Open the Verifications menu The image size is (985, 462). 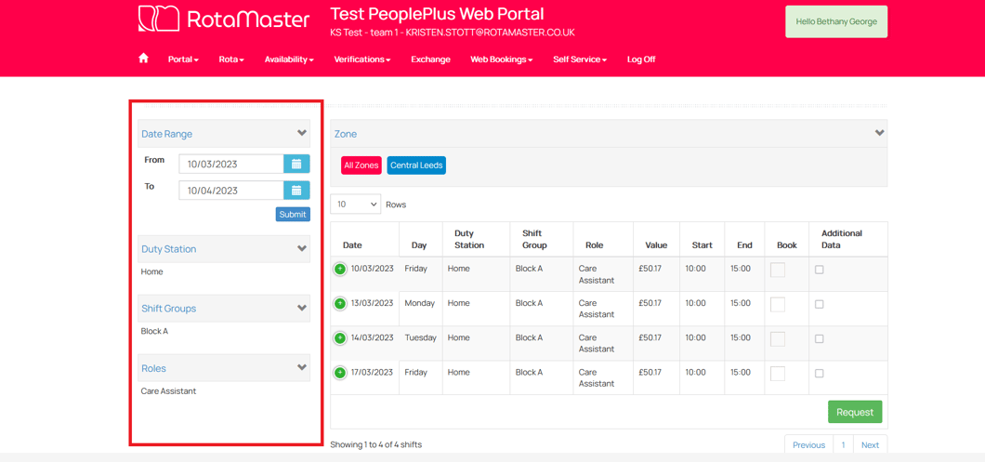(x=361, y=59)
